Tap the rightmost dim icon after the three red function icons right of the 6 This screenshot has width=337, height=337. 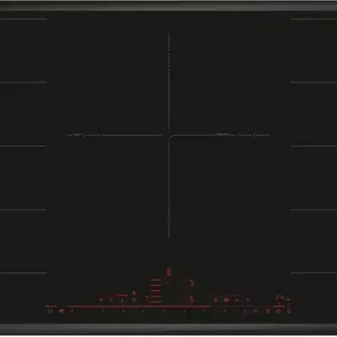[x=248, y=300]
